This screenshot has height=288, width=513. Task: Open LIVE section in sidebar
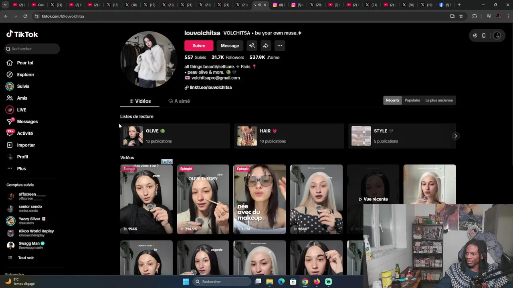[x=16, y=110]
